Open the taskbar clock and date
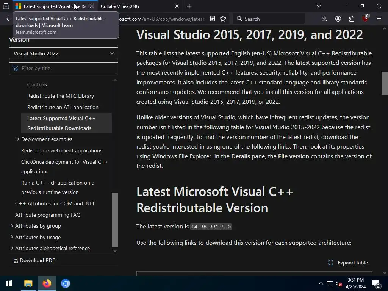388x291 pixels. coord(355,283)
